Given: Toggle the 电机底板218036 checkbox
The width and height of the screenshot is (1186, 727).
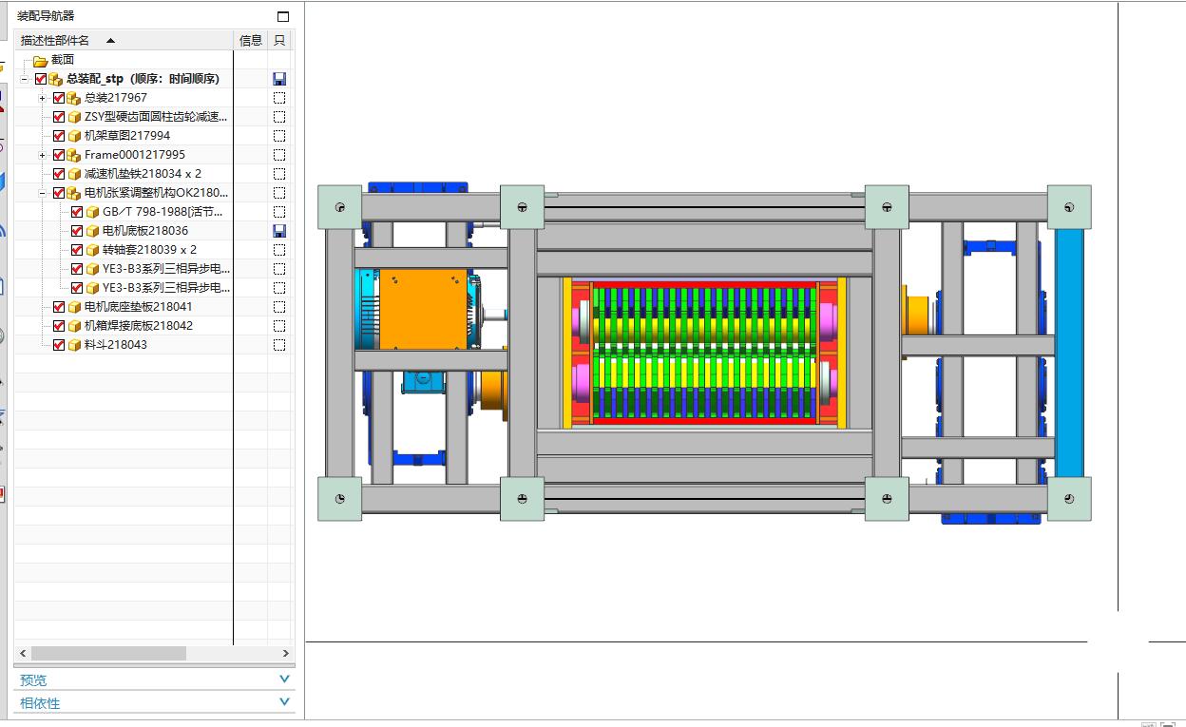Looking at the screenshot, I should coord(77,231).
